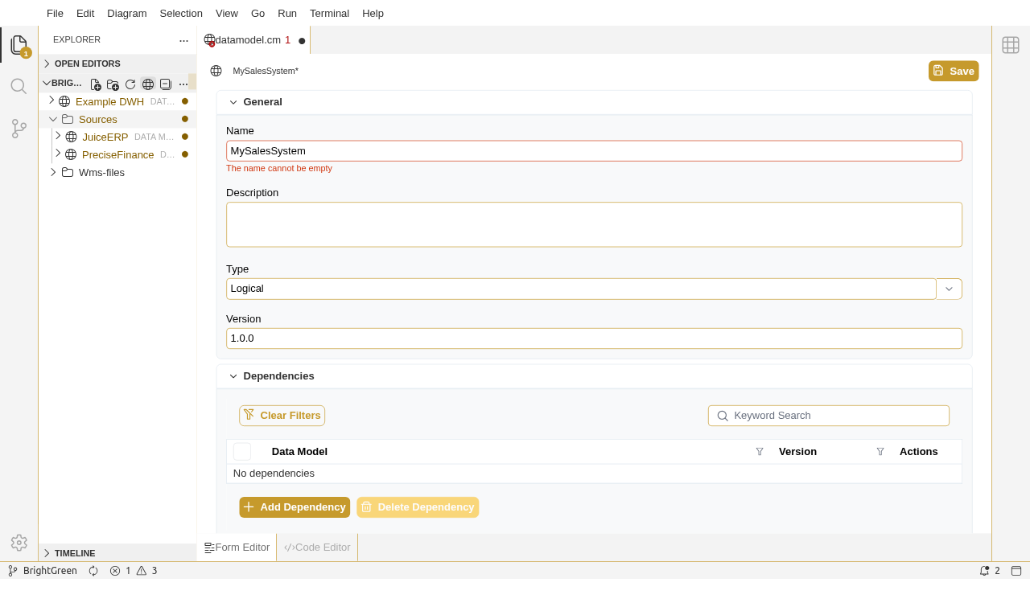
Task: Open the Diagram menu
Action: [x=126, y=13]
